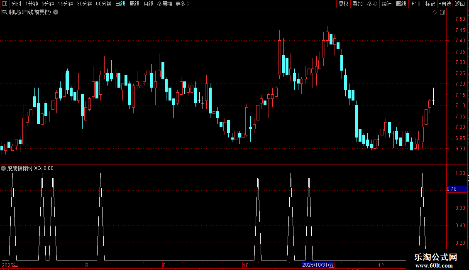Click the month 8 label on time axis
Screen dimensions: 469x270
point(87,265)
